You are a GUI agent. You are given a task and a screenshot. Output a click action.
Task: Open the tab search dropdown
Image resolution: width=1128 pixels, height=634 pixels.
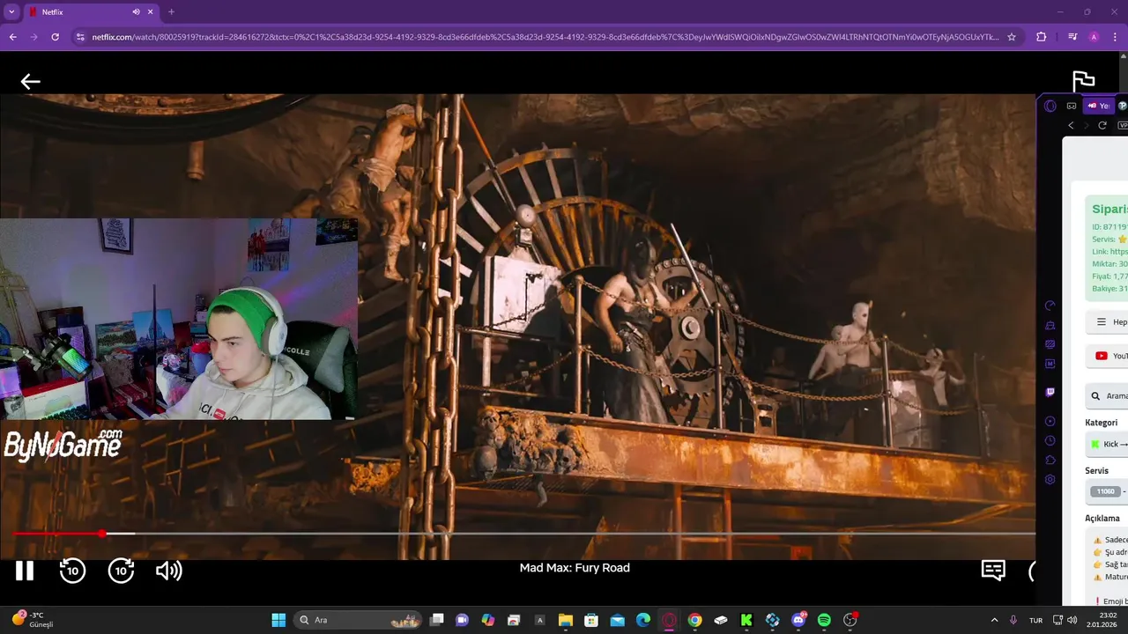point(11,12)
